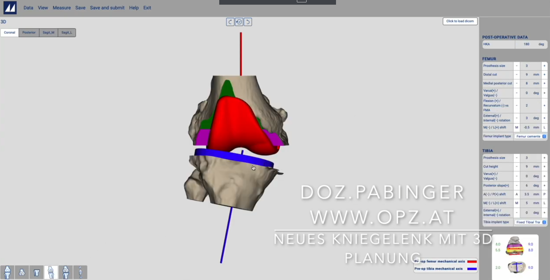Decrease tibia Varus/Valgus angle
Screen dimensions: 550x280
pos(517,176)
